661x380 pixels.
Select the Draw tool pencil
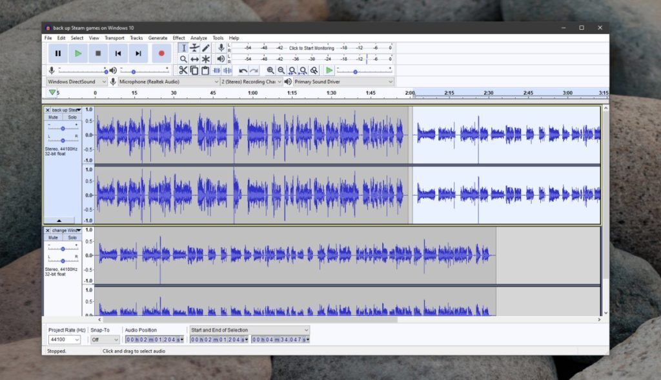tap(207, 48)
